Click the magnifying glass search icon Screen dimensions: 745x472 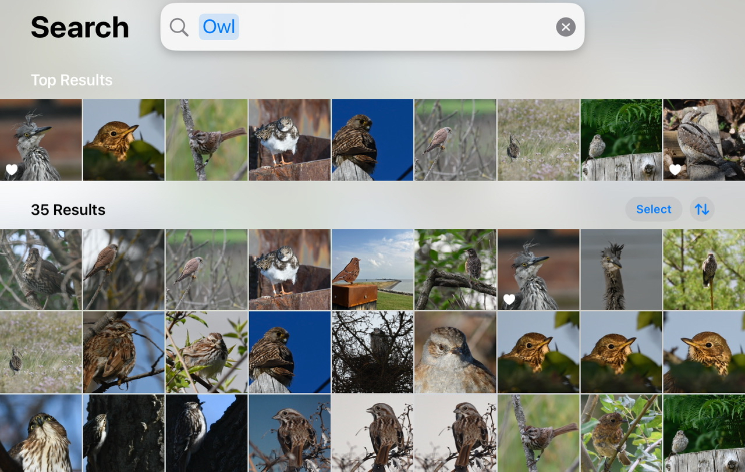[x=179, y=27]
